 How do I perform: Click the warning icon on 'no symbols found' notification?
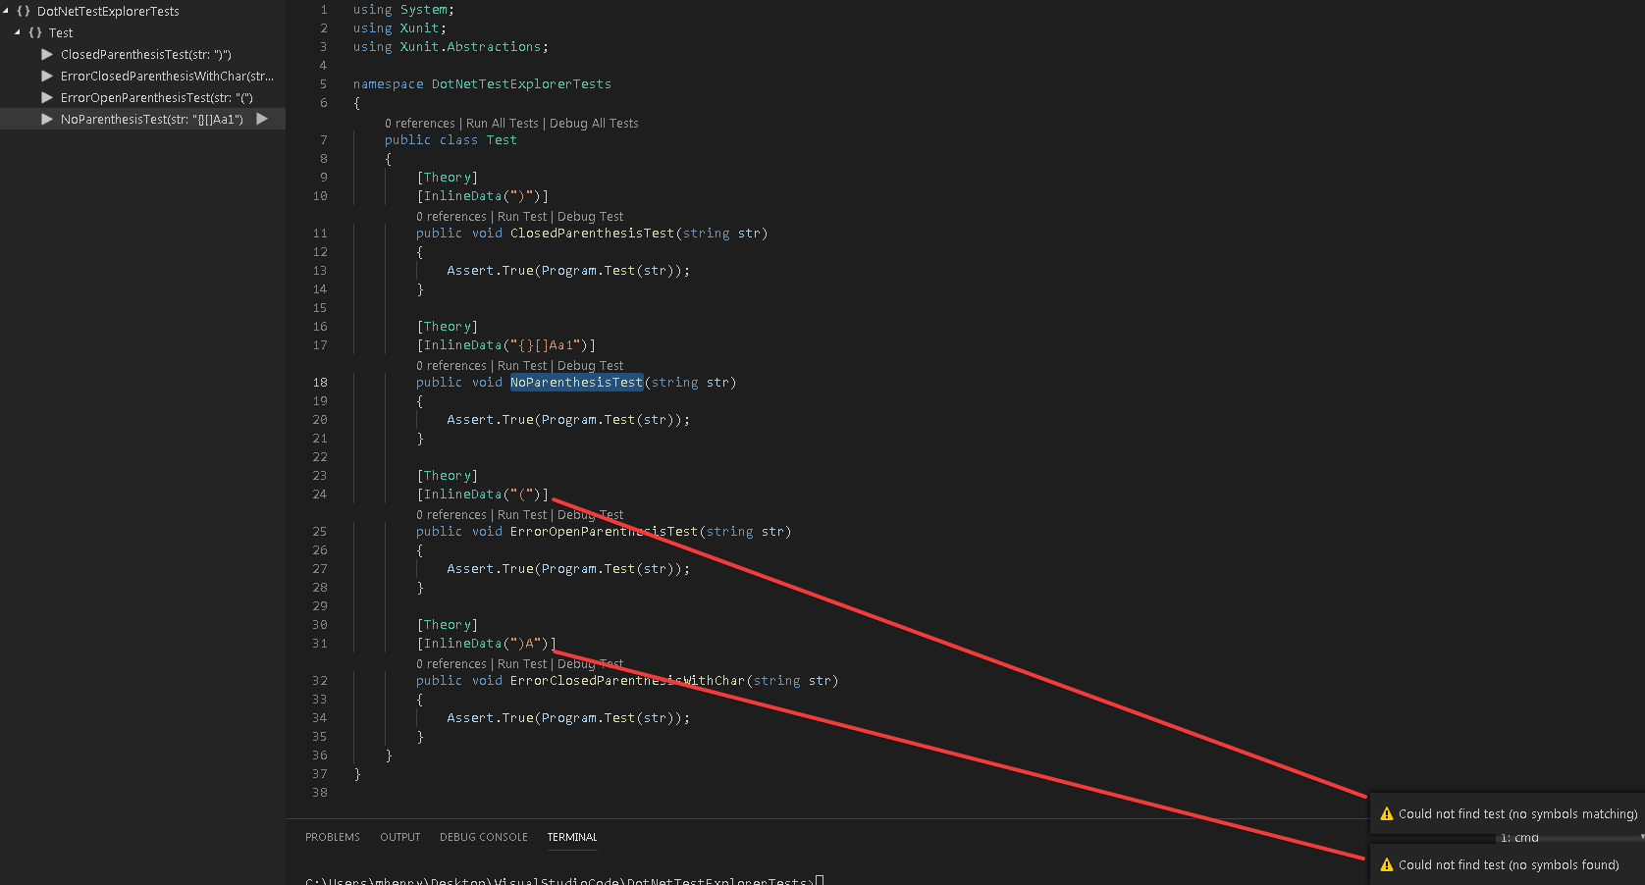click(x=1386, y=864)
